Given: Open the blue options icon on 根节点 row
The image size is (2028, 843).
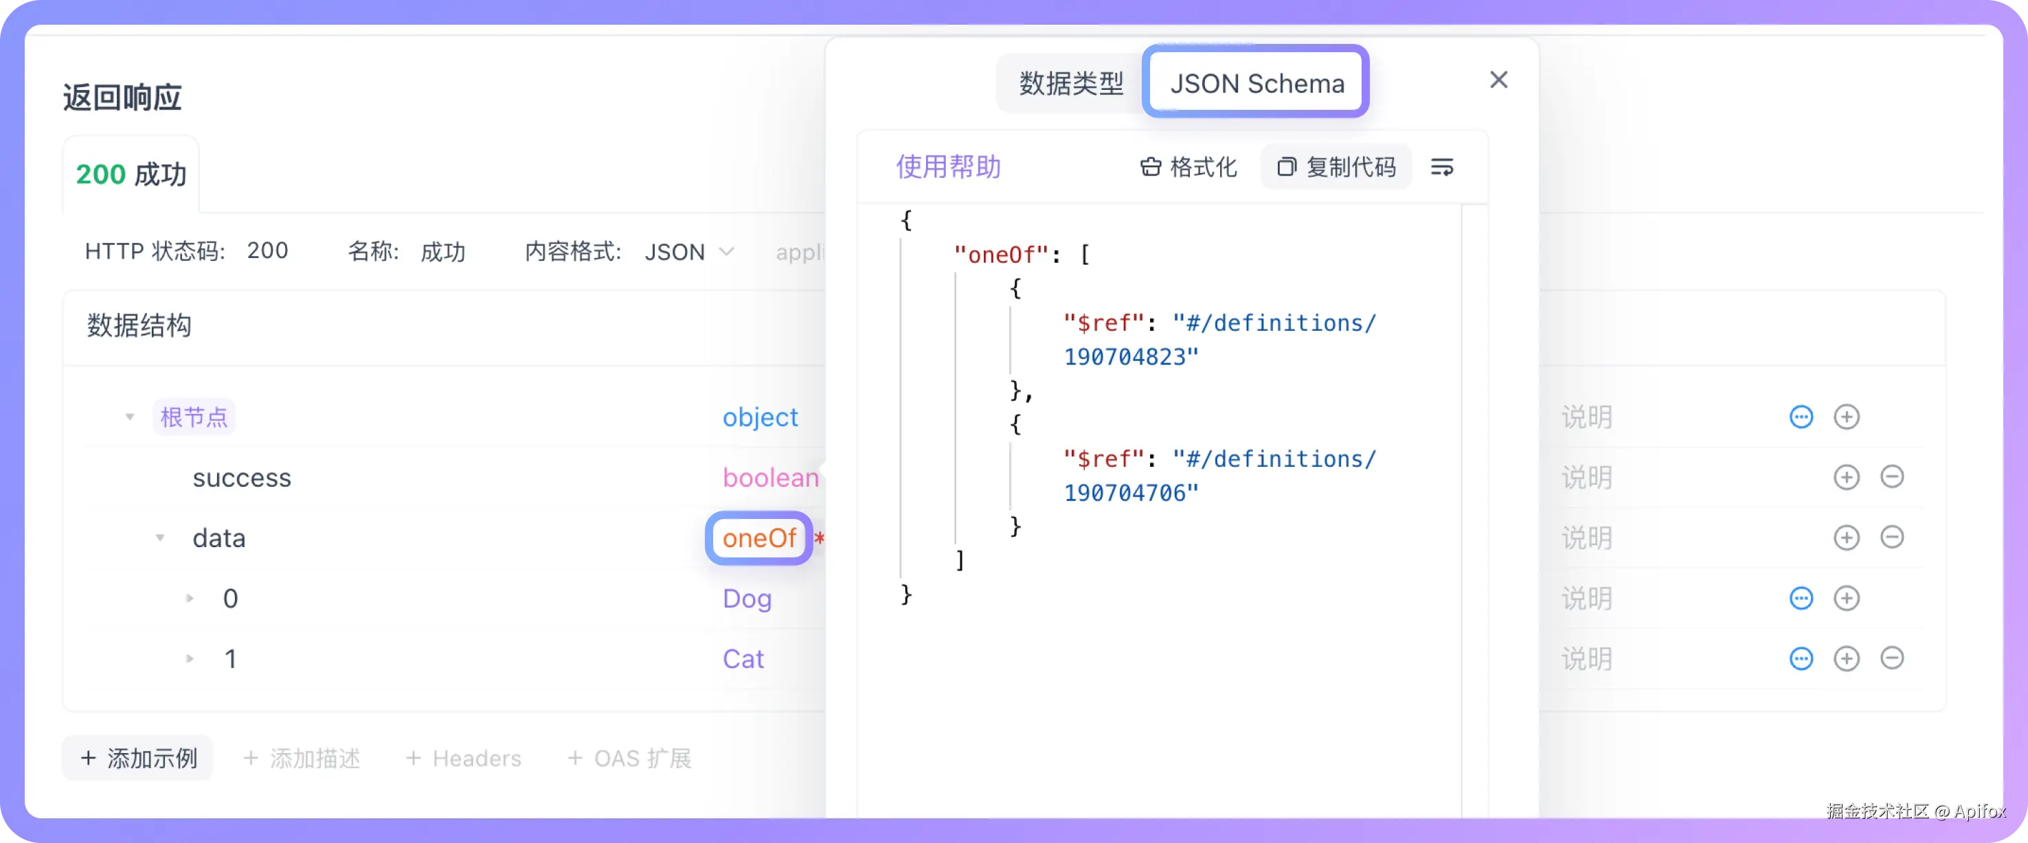Looking at the screenshot, I should pos(1801,417).
